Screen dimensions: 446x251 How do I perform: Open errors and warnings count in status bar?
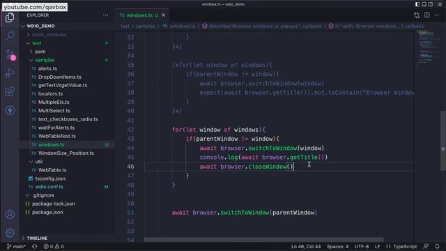[x=54, y=246]
